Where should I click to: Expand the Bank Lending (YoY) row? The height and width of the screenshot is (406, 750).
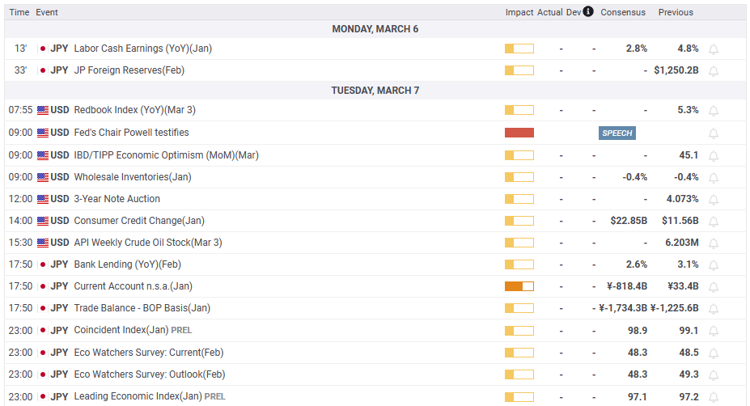click(x=127, y=264)
